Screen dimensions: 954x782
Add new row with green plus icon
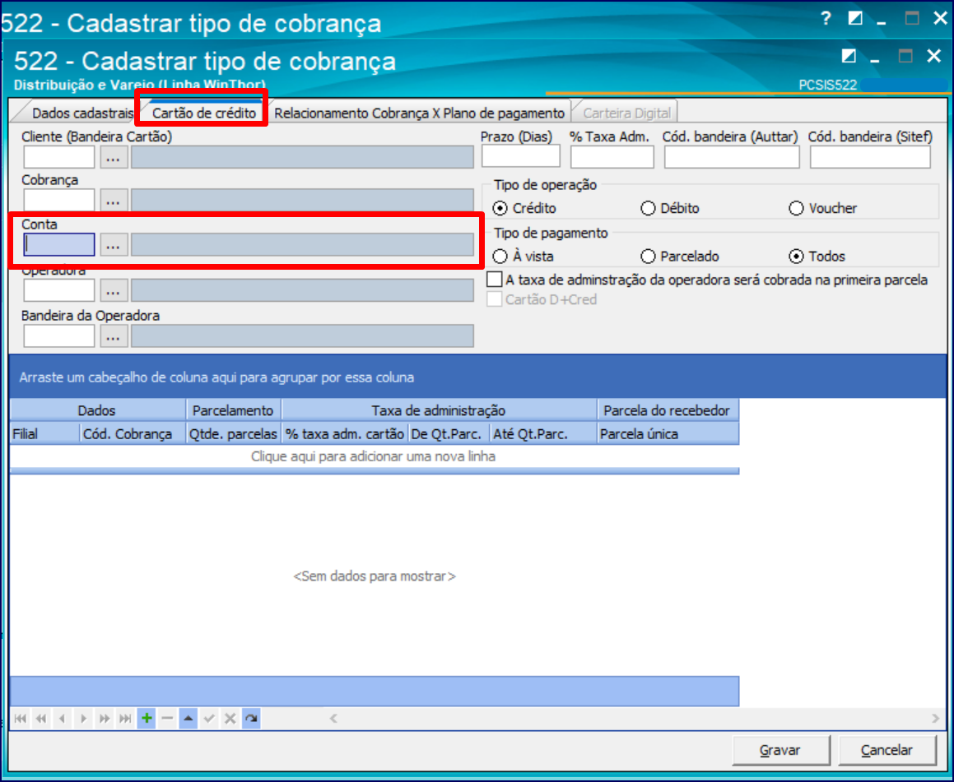tap(147, 719)
